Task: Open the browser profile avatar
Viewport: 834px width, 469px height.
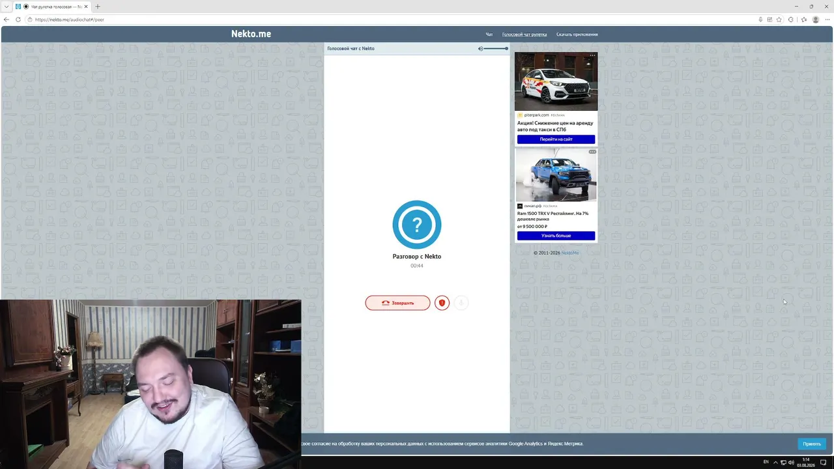Action: click(816, 20)
